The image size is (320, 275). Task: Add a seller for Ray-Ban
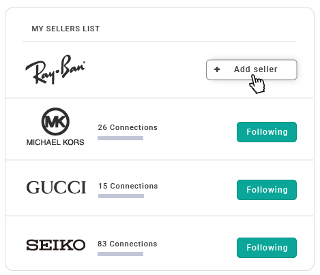tap(252, 69)
